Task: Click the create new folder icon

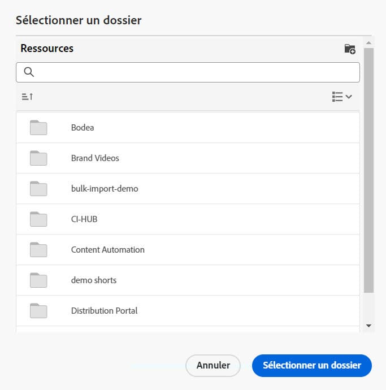Action: point(350,49)
